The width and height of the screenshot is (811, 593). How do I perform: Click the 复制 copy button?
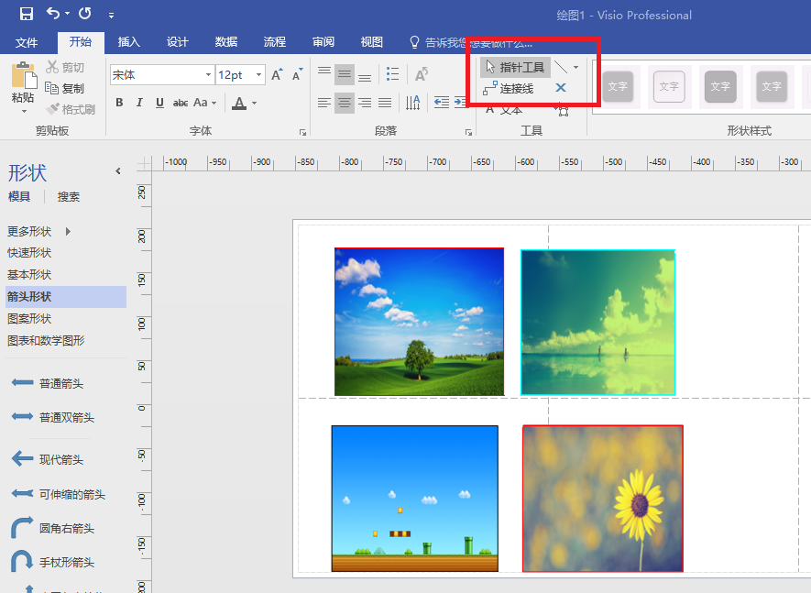click(x=65, y=89)
